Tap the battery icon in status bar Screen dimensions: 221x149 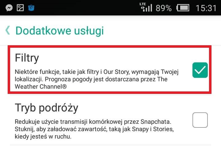[183, 8]
